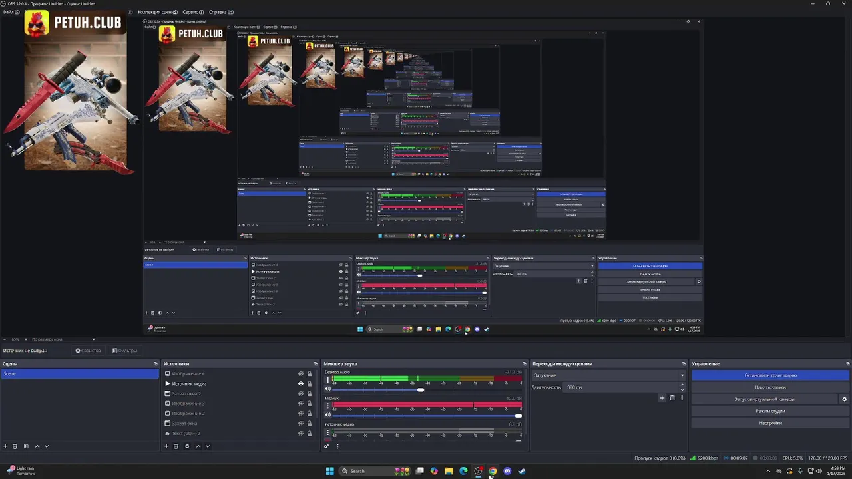The image size is (852, 479).
Task: Remove transition with trash icon
Action: (672, 398)
